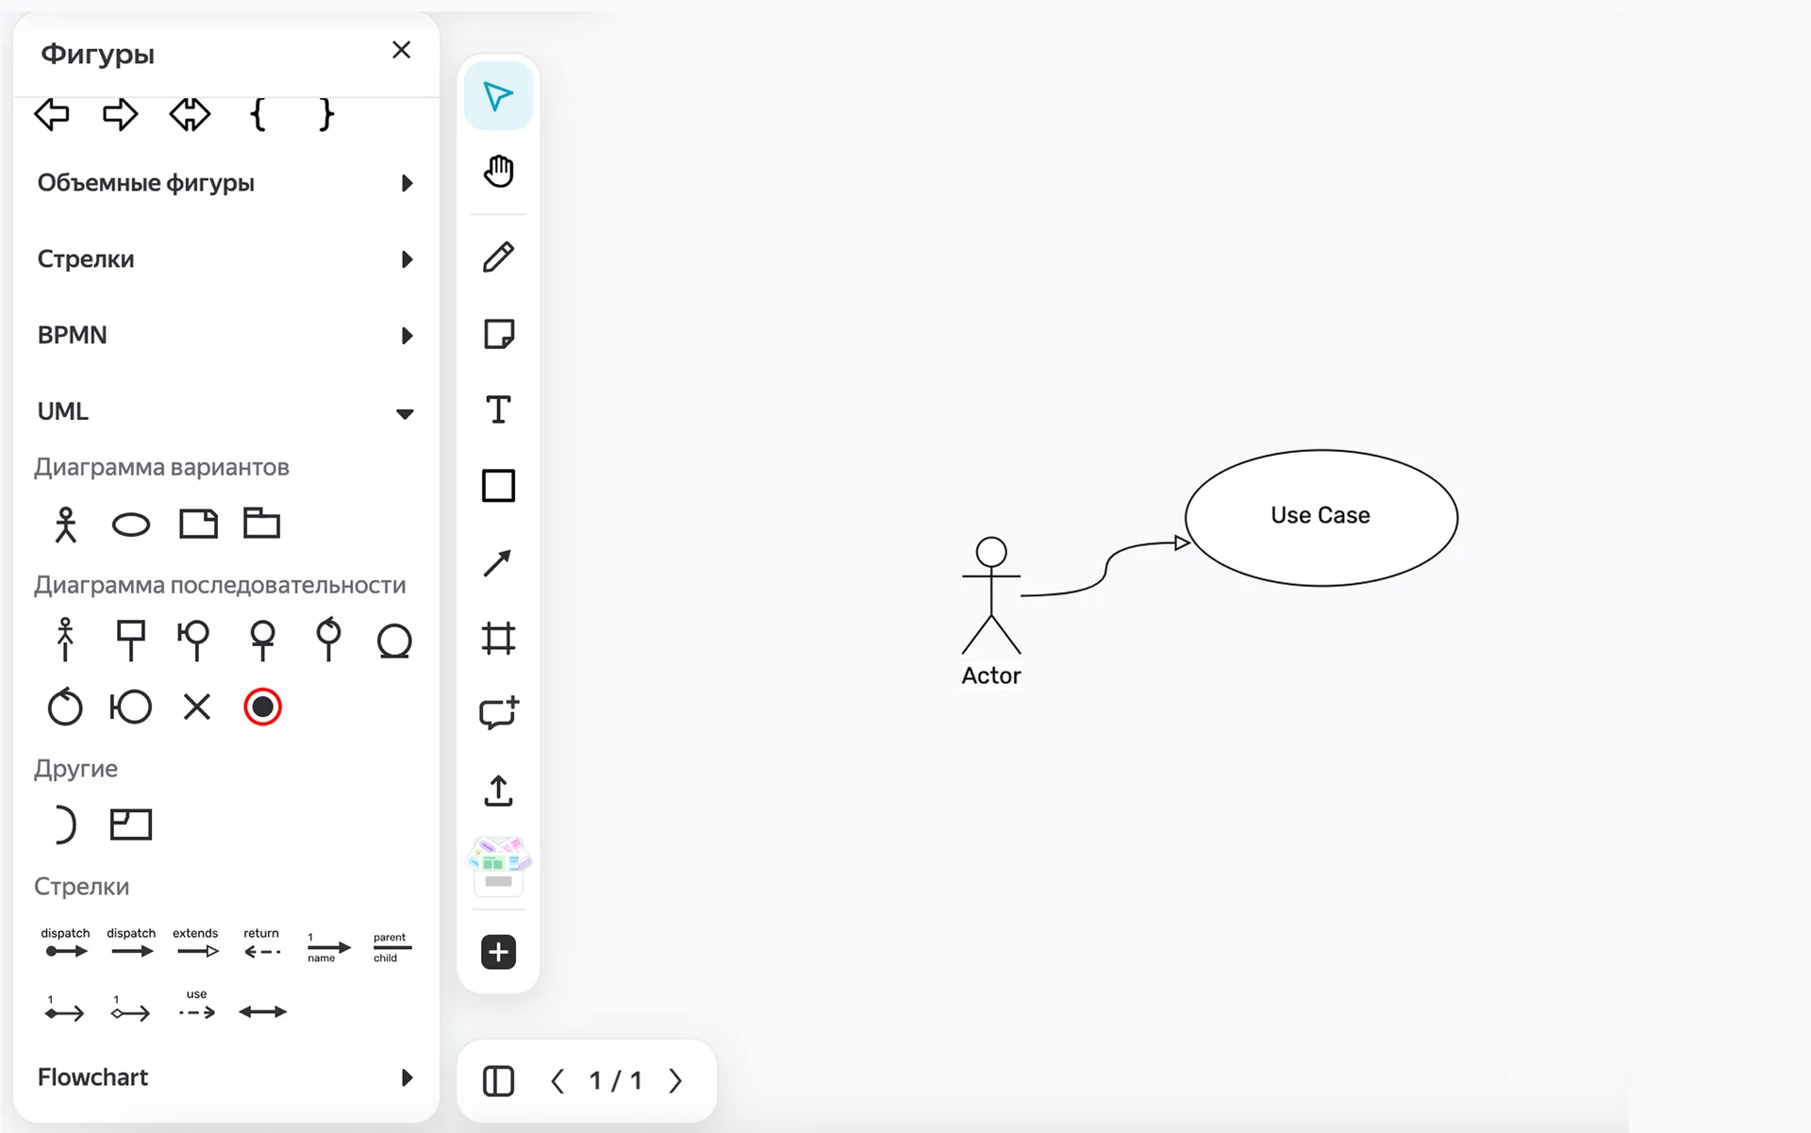The height and width of the screenshot is (1133, 1811).
Task: Choose the double-headed arrow connector
Action: pos(262,1012)
